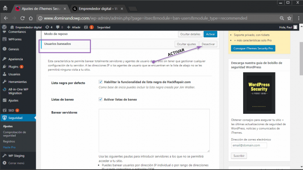Open the browser home page icon
Screen dimensions: 303x170
[31, 18]
